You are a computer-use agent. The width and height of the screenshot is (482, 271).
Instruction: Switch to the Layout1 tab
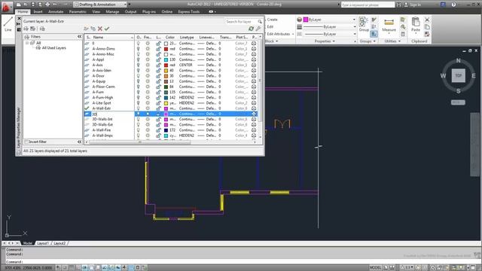tap(43, 243)
